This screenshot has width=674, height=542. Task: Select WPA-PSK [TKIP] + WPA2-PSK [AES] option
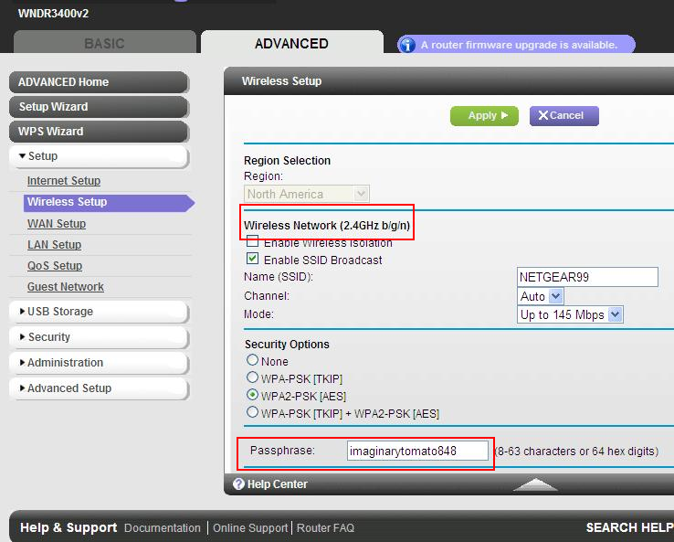pos(252,412)
